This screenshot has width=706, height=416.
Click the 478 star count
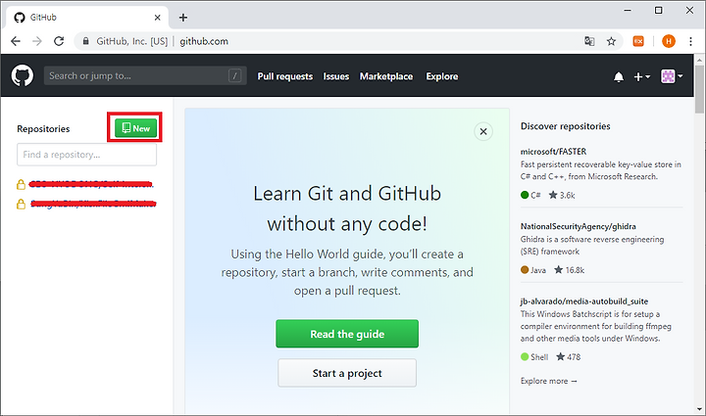(568, 357)
